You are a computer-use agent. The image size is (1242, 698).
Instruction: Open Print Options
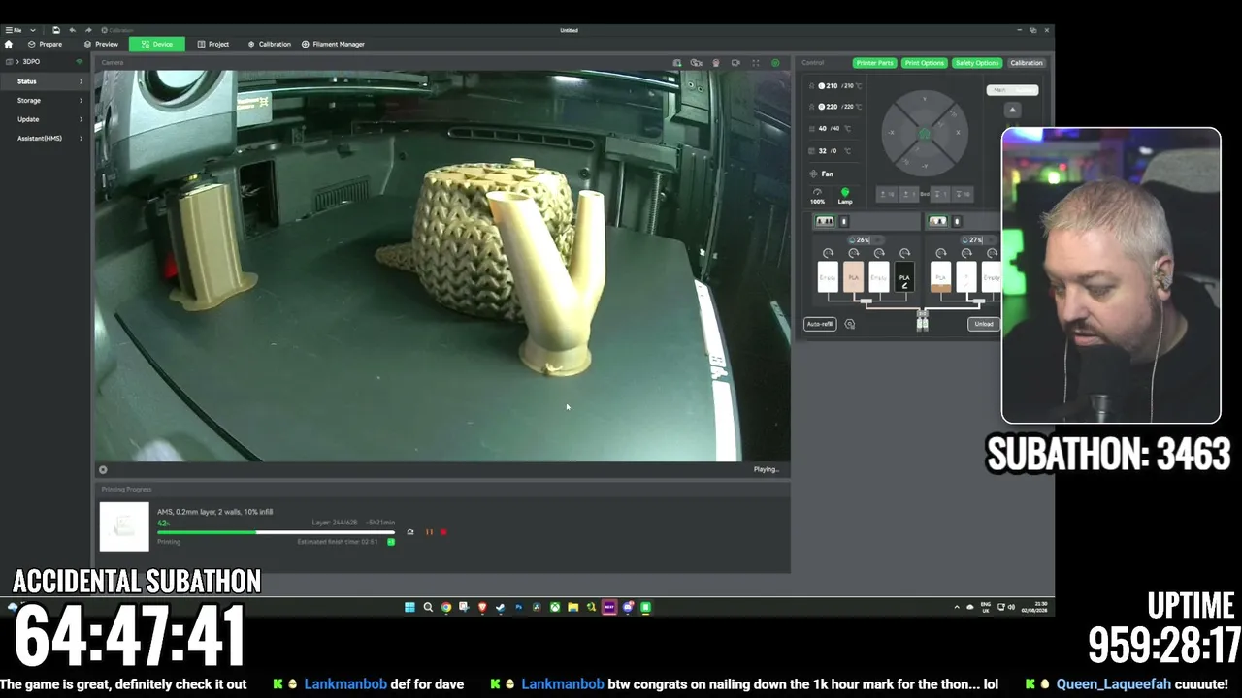(924, 63)
